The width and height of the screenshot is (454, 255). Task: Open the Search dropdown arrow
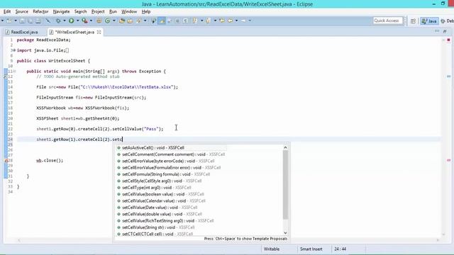[145, 21]
